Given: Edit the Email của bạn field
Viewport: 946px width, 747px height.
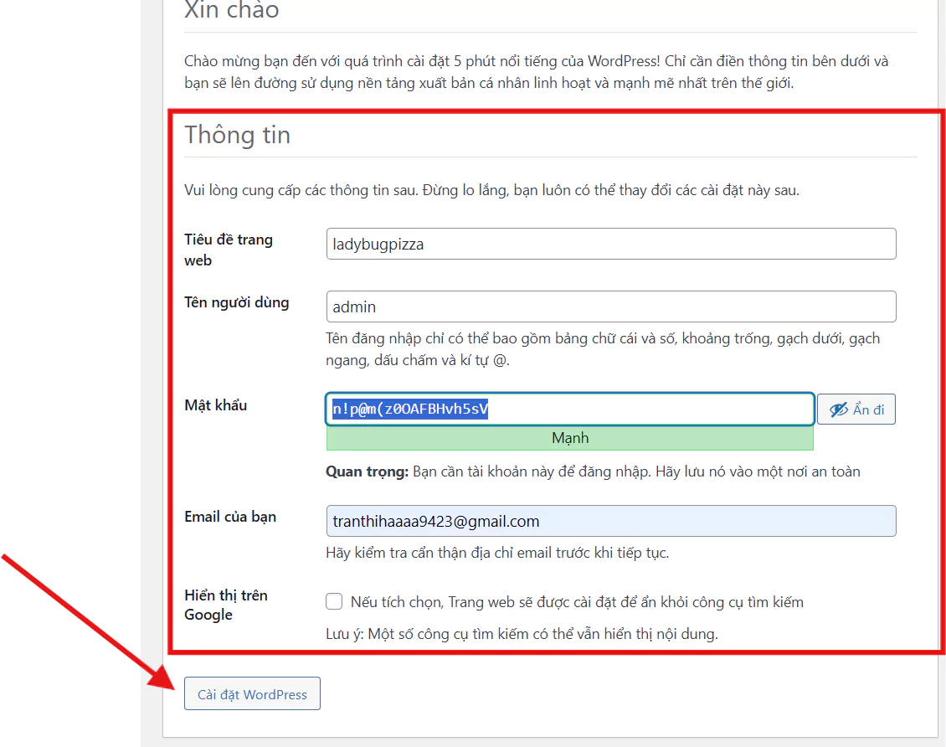Looking at the screenshot, I should (x=611, y=521).
